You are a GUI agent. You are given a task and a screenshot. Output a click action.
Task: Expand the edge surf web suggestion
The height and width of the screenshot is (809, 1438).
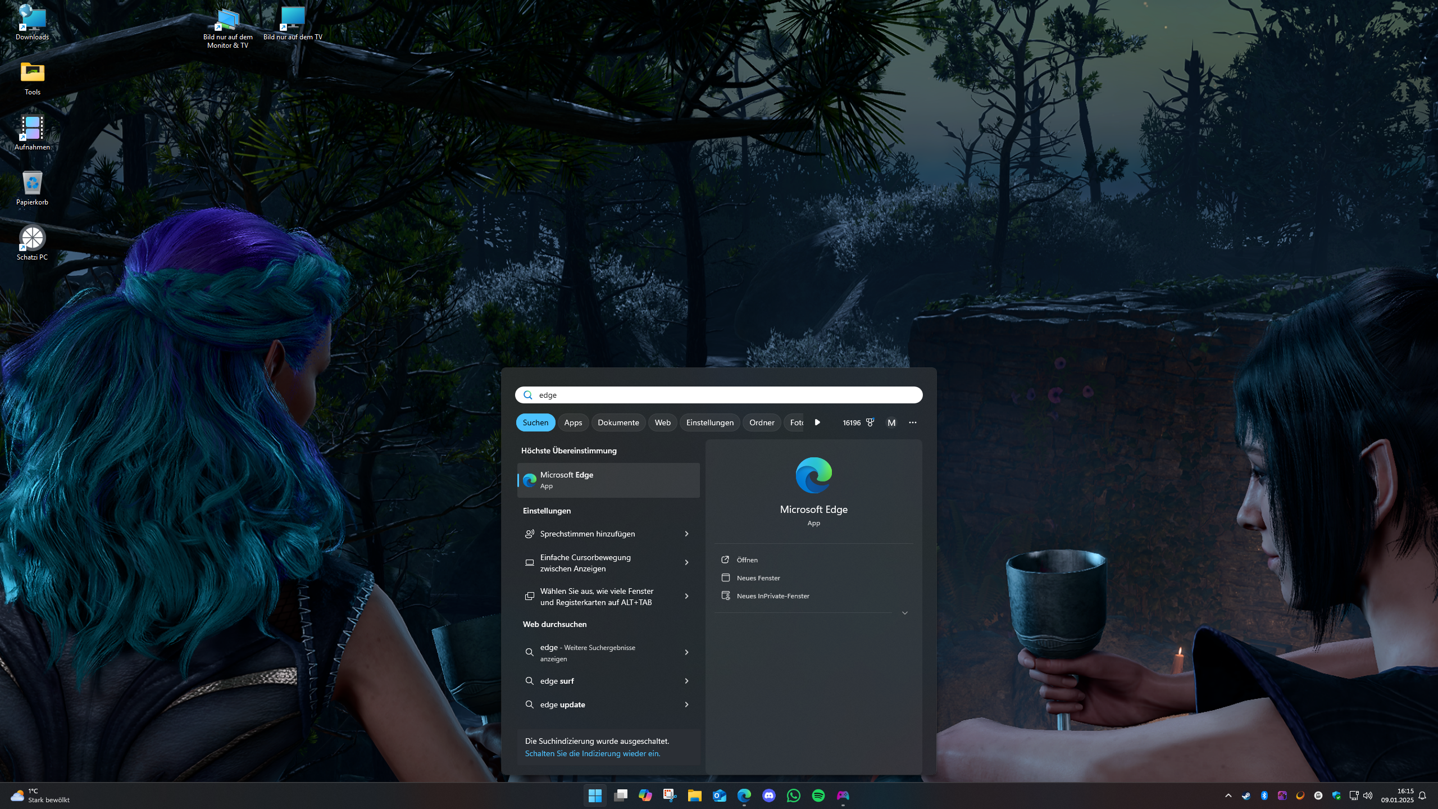click(686, 681)
